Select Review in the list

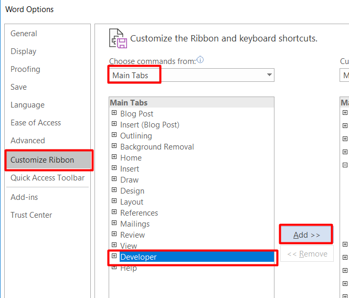point(132,235)
